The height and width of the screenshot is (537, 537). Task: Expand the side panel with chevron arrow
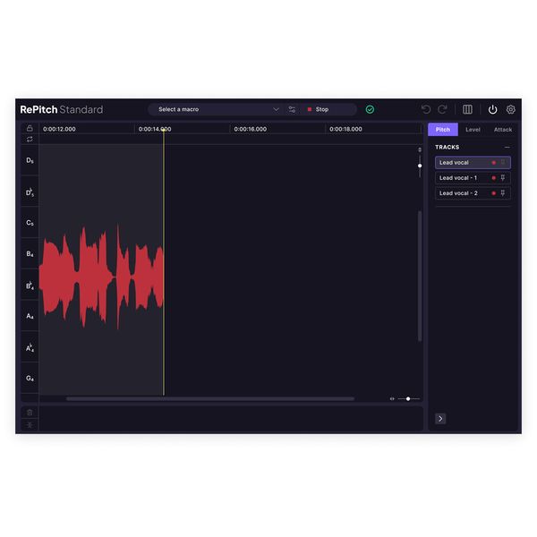(x=440, y=418)
